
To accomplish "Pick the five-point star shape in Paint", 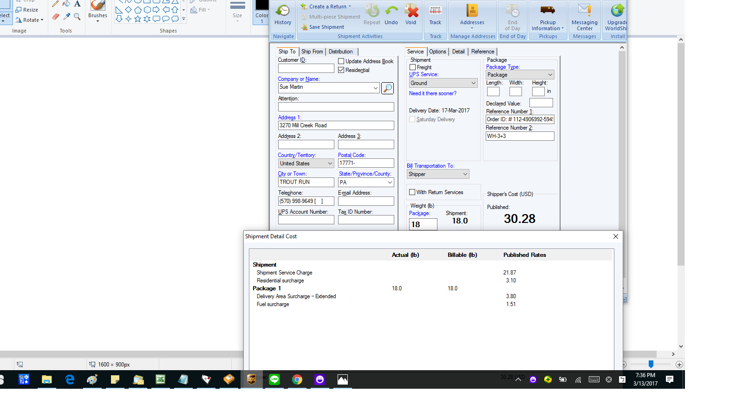I will click(x=137, y=19).
